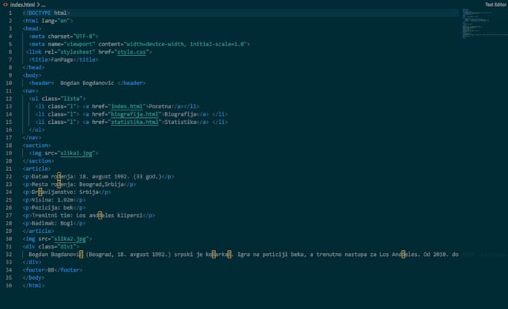Click the lang="en" attribute on line 2
Viewport: 508px width, 309px height.
point(56,21)
